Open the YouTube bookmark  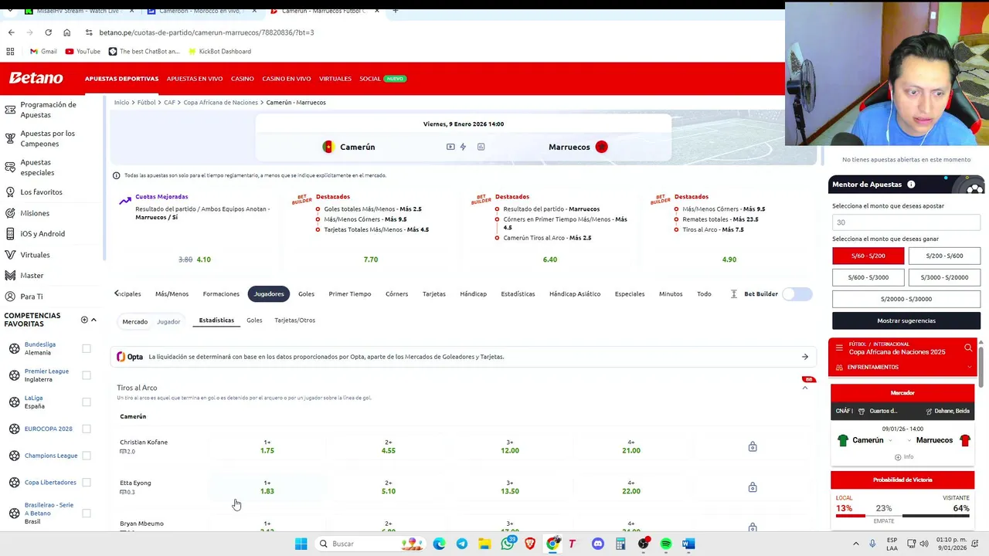pos(83,51)
